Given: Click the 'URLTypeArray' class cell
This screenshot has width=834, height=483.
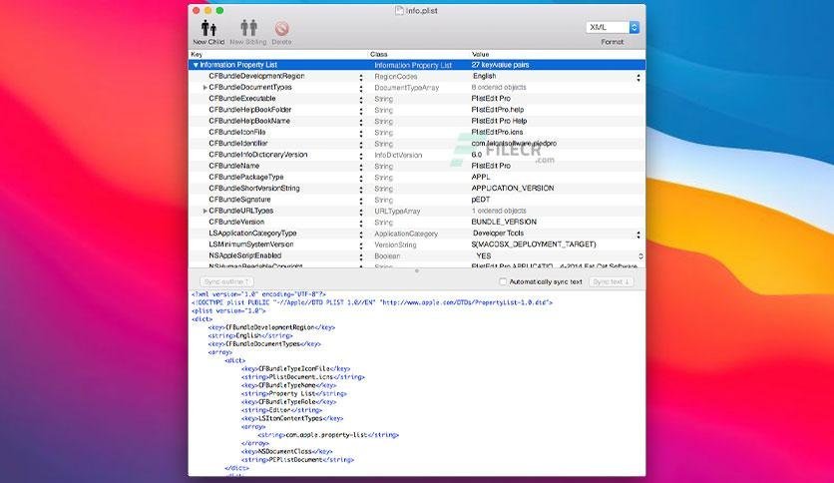Looking at the screenshot, I should [397, 212].
